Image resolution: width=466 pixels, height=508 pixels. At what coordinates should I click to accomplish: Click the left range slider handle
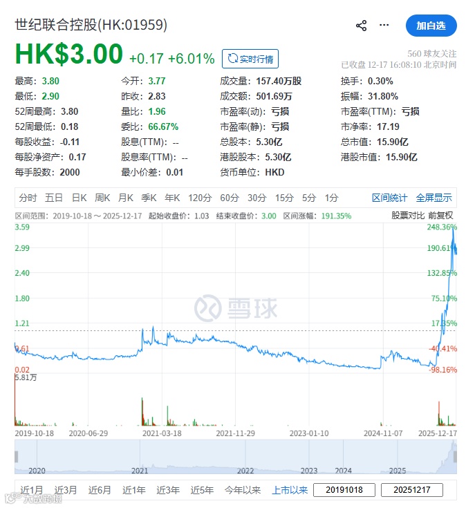click(16, 456)
